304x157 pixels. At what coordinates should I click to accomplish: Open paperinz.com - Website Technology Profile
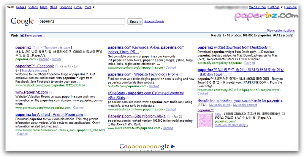click(x=143, y=74)
